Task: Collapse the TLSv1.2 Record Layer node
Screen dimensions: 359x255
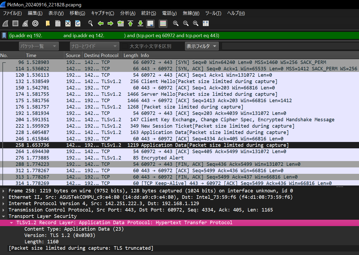Action: [11, 223]
